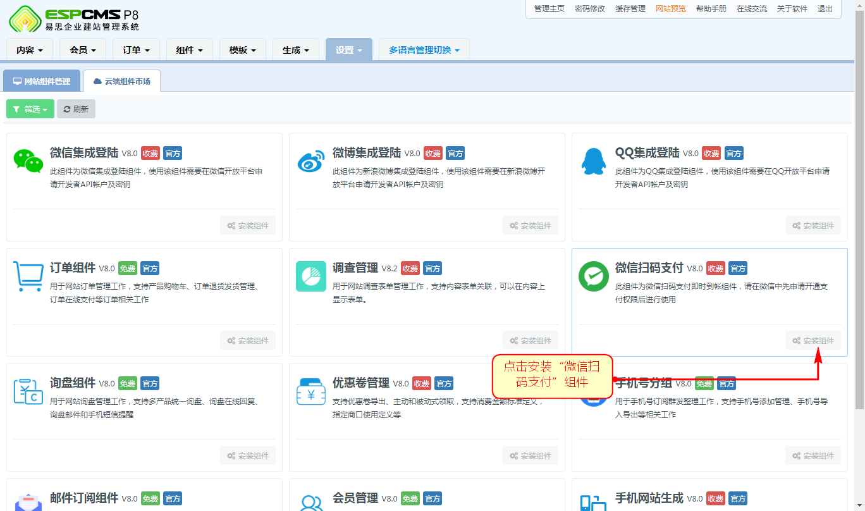Click the Weibo login component icon
This screenshot has width=865, height=511.
click(311, 161)
